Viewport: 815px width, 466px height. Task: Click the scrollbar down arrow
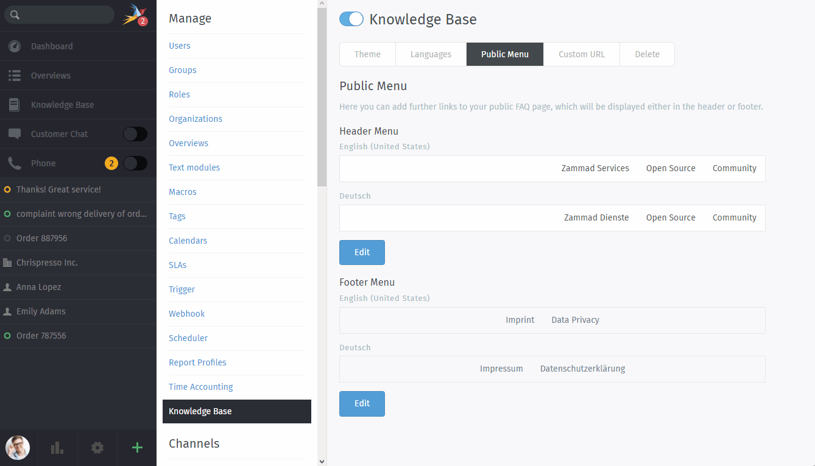322,461
